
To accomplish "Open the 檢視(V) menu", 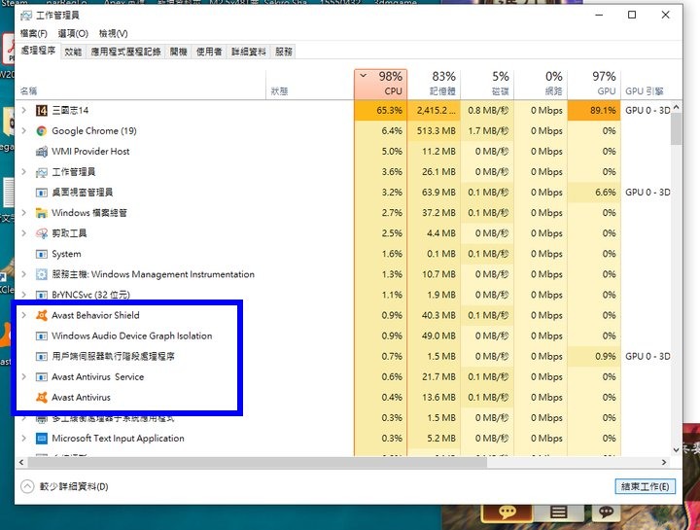I will pyautogui.click(x=114, y=33).
